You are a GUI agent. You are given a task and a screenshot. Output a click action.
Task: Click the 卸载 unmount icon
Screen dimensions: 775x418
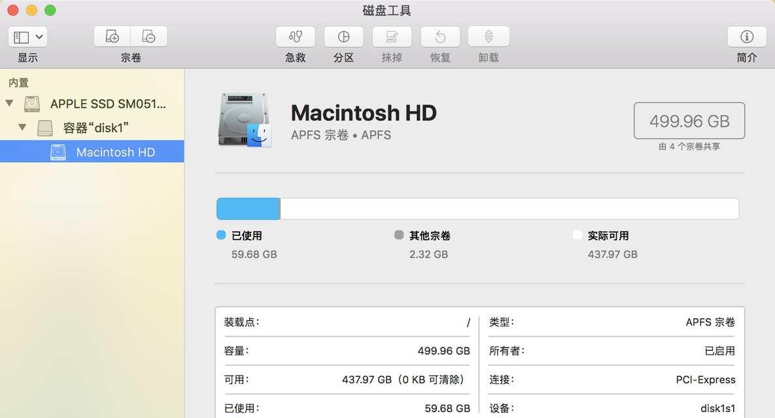click(489, 37)
